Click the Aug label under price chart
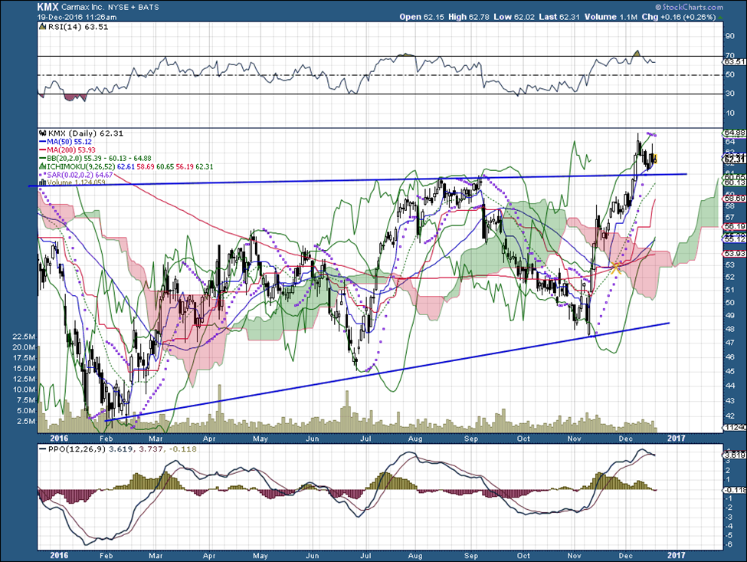Image resolution: width=747 pixels, height=562 pixels. pos(415,439)
